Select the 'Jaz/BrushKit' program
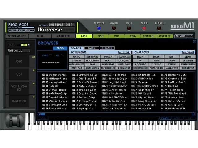This screenshot has width=198, height=148. (114, 109)
